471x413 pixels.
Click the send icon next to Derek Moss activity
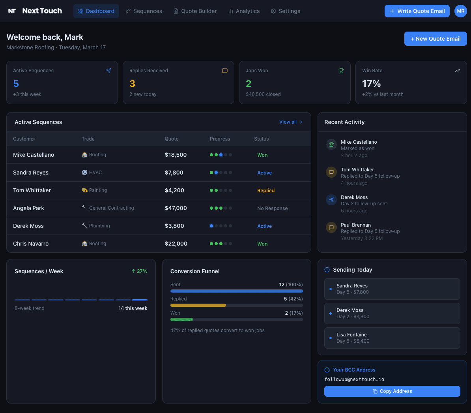click(331, 200)
